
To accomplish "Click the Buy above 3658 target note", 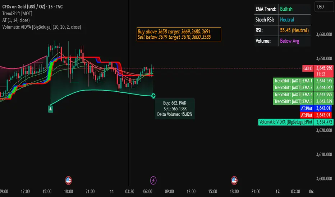I will 174,32.
